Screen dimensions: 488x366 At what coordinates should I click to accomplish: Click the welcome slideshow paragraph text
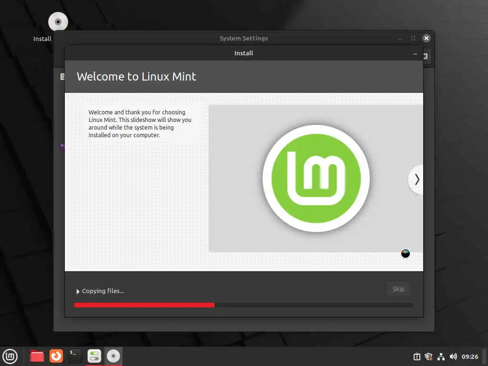(140, 123)
